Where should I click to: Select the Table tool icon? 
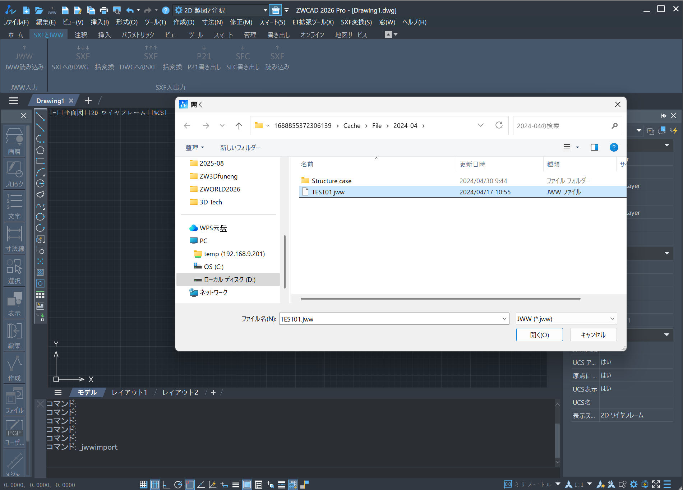click(x=40, y=295)
